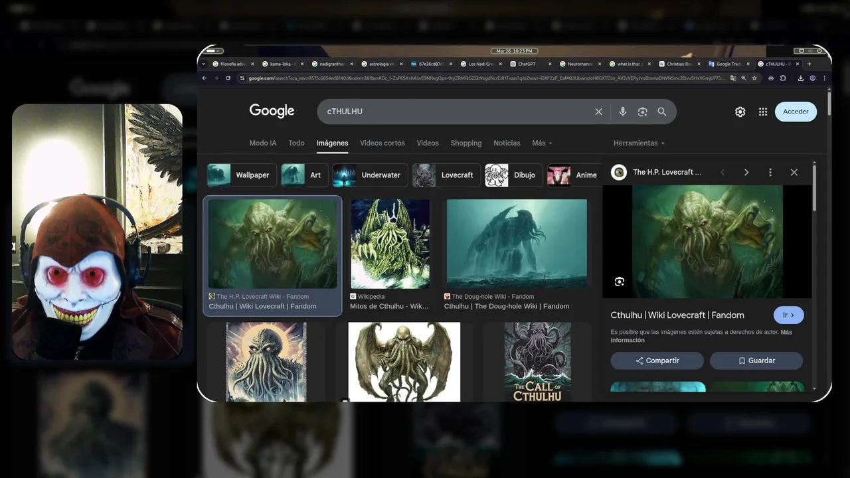Screen dimensions: 850x478
Task: Open browser downloads
Action: tap(801, 78)
